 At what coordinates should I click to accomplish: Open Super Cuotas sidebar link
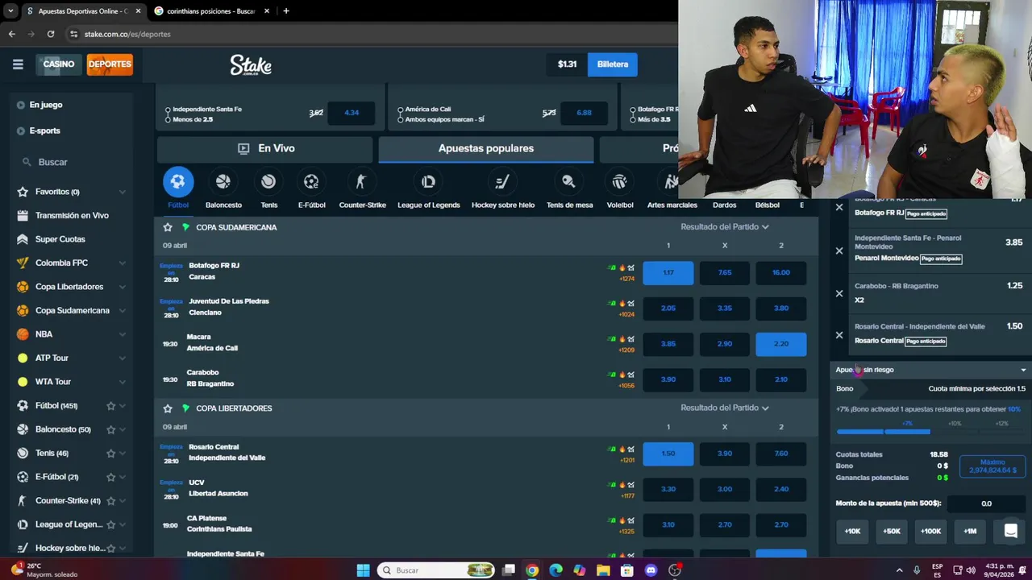pos(60,239)
